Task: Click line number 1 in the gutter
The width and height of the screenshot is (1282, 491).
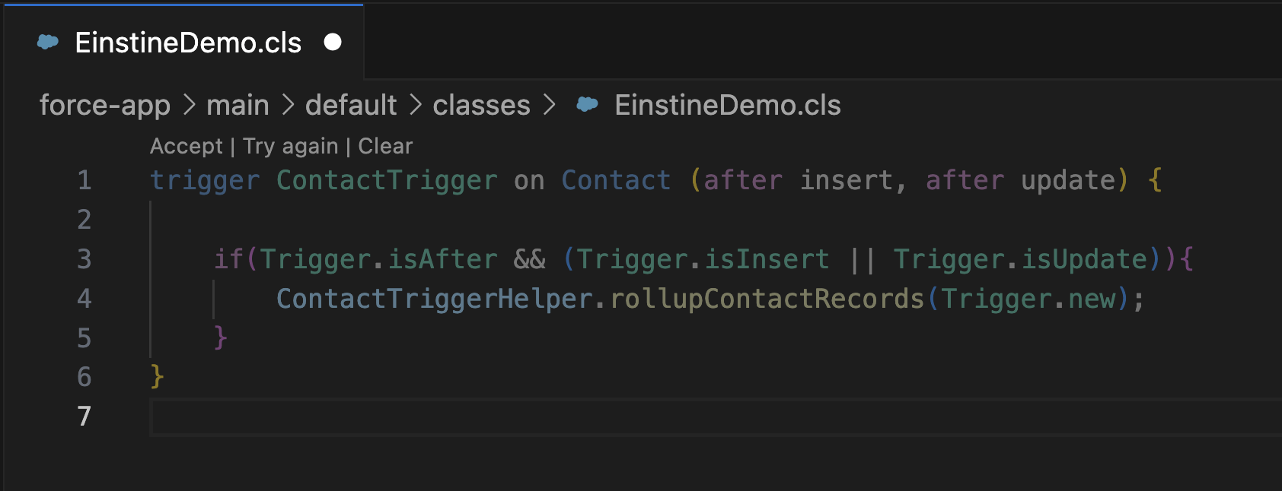Action: coord(84,180)
